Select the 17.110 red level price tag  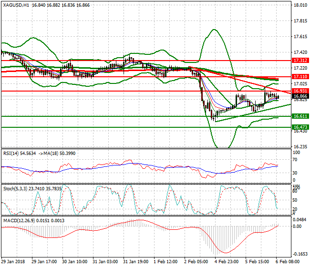coord(300,76)
